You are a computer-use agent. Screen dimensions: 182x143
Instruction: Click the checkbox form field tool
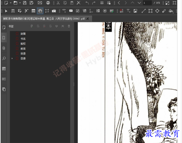(x=77, y=11)
